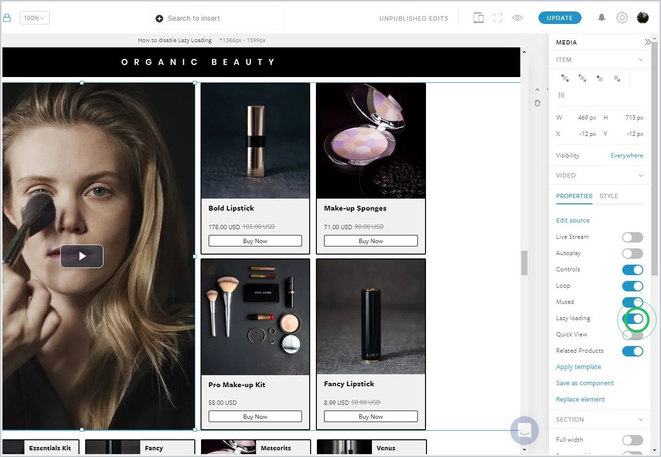
Task: Enable the Live Stream toggle
Action: (633, 237)
